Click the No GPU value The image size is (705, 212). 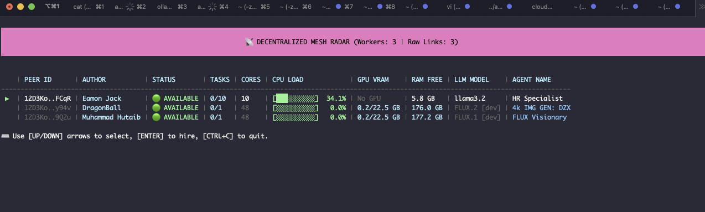(x=369, y=99)
